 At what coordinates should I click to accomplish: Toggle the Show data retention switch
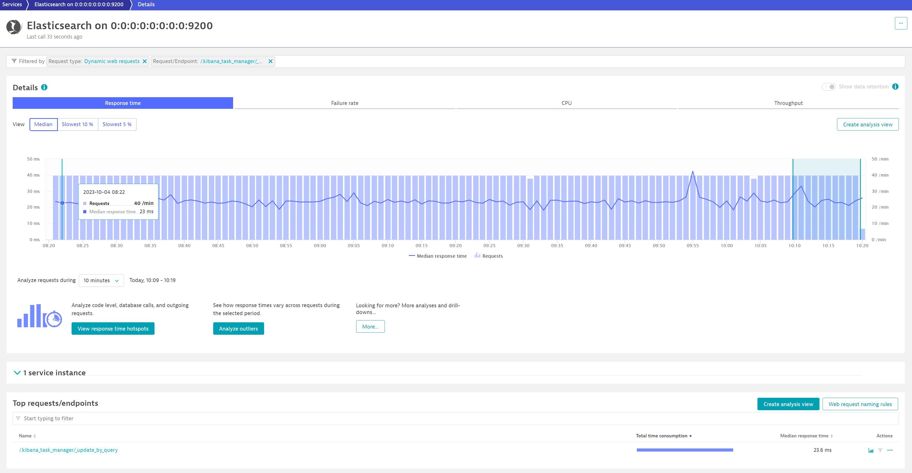[x=829, y=87]
